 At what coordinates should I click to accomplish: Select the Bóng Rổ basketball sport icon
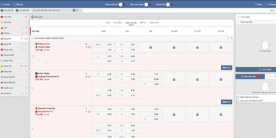(x=2, y=44)
